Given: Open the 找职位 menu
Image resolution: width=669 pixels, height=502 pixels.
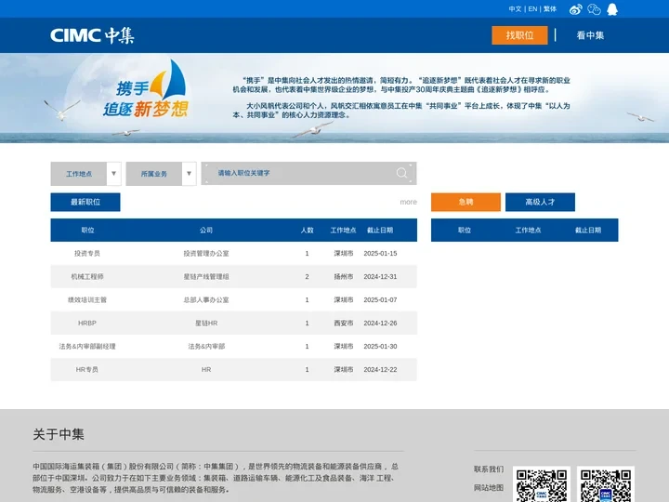Looking at the screenshot, I should coord(519,35).
